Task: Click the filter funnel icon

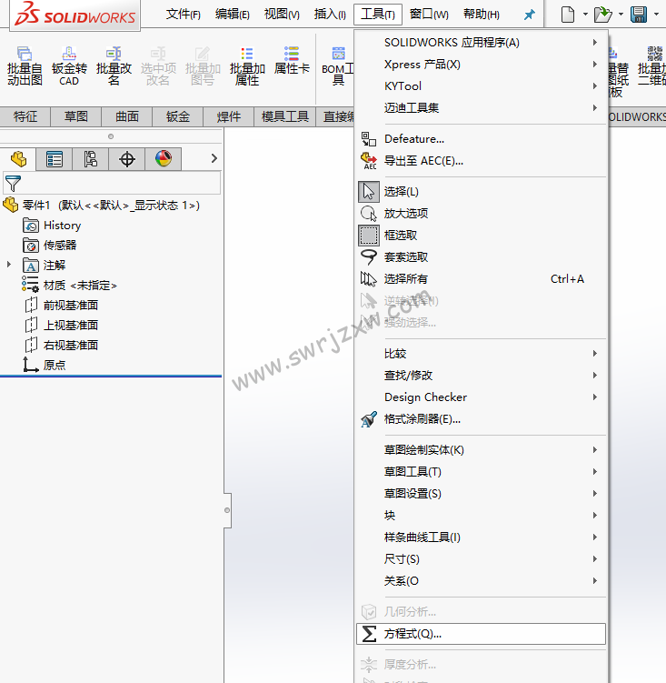Action: [x=13, y=184]
